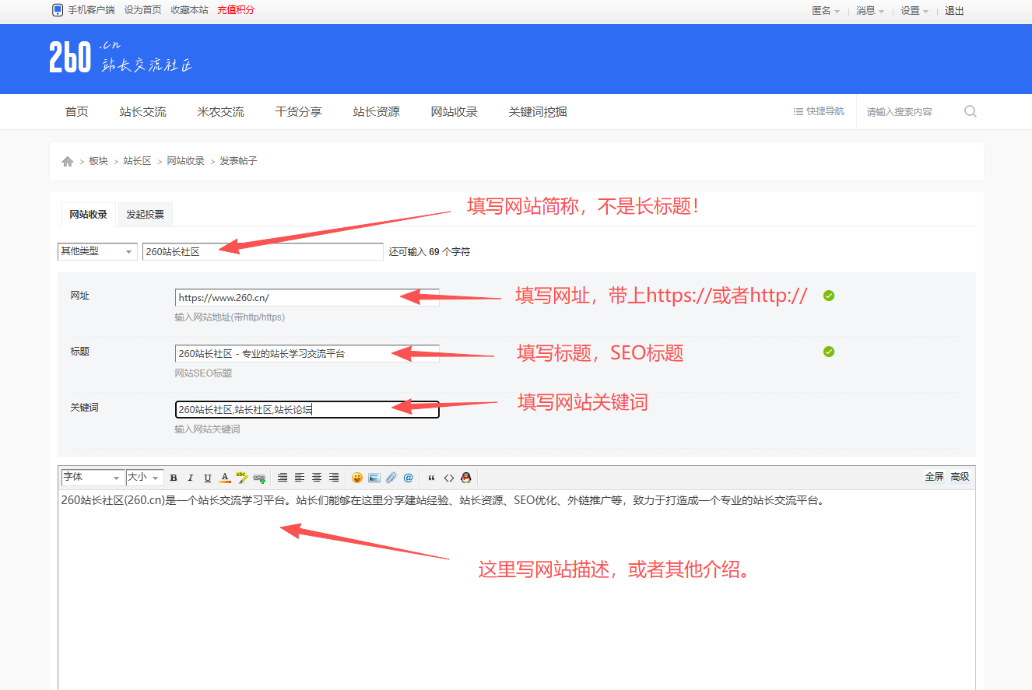The width and height of the screenshot is (1032, 690).
Task: Open the 网站收录 navigation menu item
Action: click(x=454, y=111)
